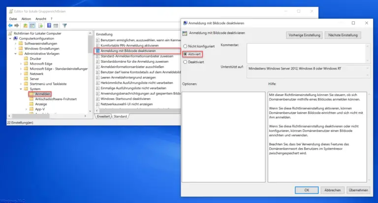Open the ? help menu
The width and height of the screenshot is (378, 203).
[51, 19]
